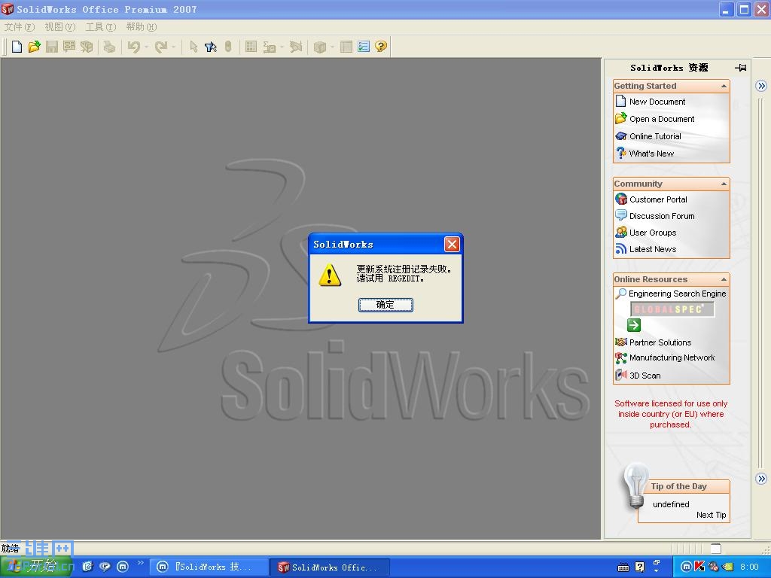Click the 3D Scan link
The width and height of the screenshot is (771, 578).
coord(645,376)
